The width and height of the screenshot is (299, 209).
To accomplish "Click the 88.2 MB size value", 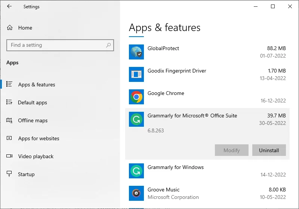I will [276, 49].
